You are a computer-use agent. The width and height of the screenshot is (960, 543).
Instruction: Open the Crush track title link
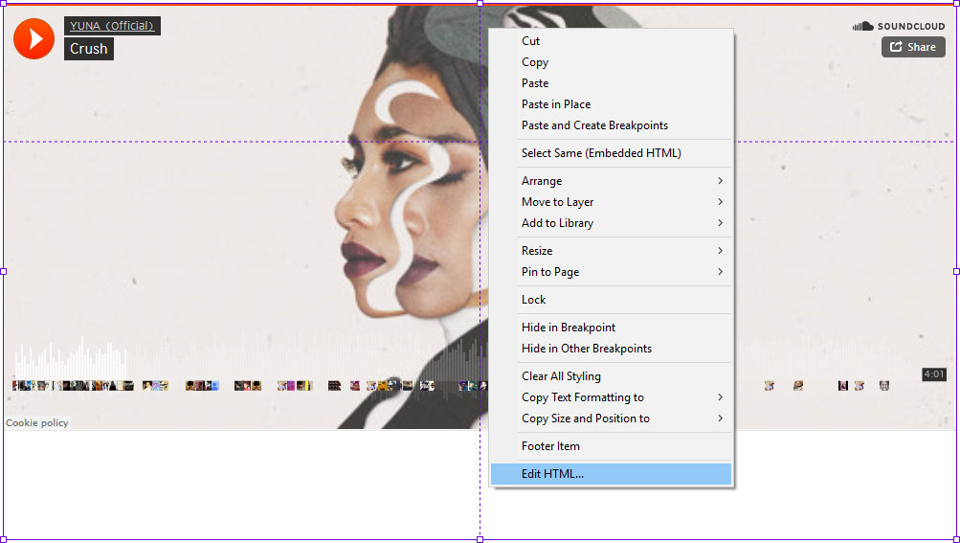[89, 49]
